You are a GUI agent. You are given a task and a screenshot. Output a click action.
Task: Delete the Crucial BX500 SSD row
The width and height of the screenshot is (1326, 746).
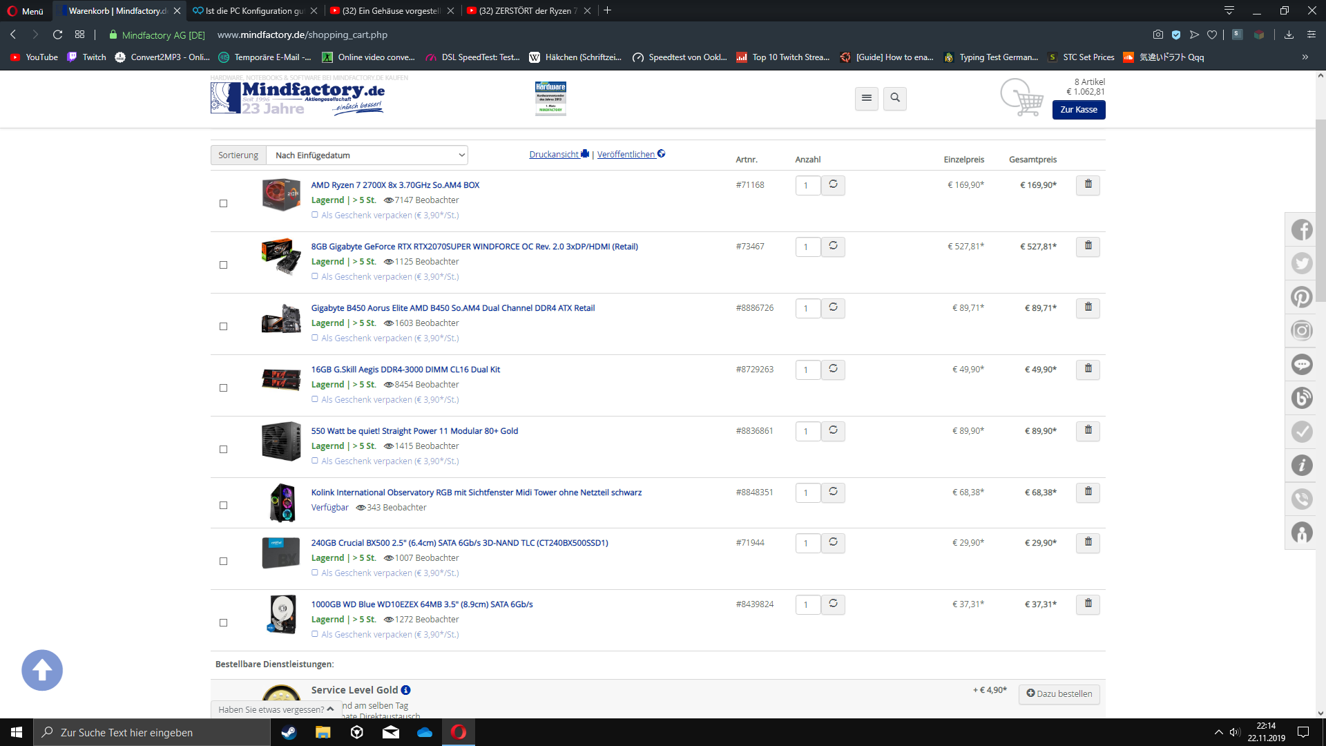pos(1088,543)
